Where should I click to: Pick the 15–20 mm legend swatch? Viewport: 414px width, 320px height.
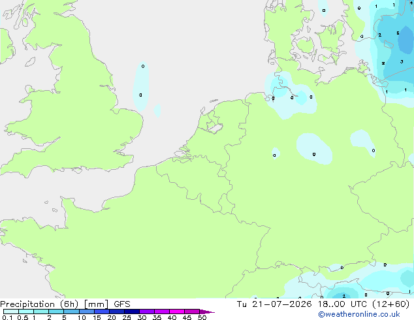click(x=102, y=312)
